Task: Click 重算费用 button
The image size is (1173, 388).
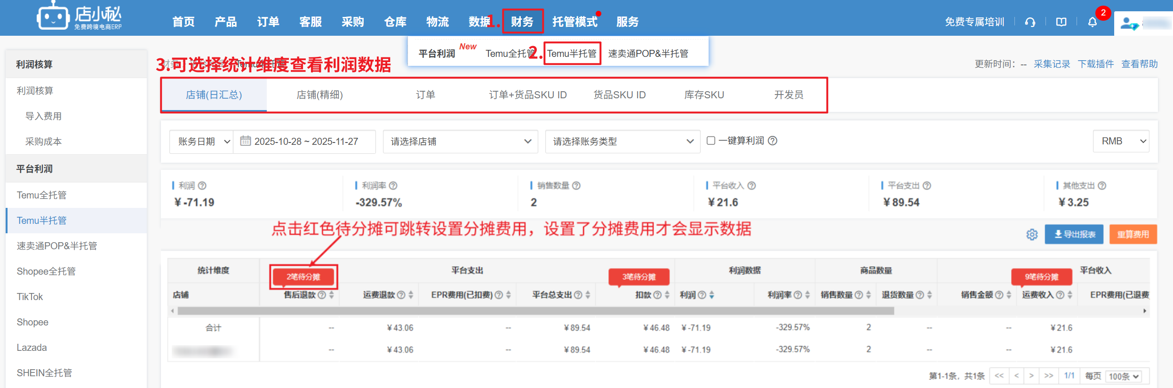Action: pos(1133,234)
